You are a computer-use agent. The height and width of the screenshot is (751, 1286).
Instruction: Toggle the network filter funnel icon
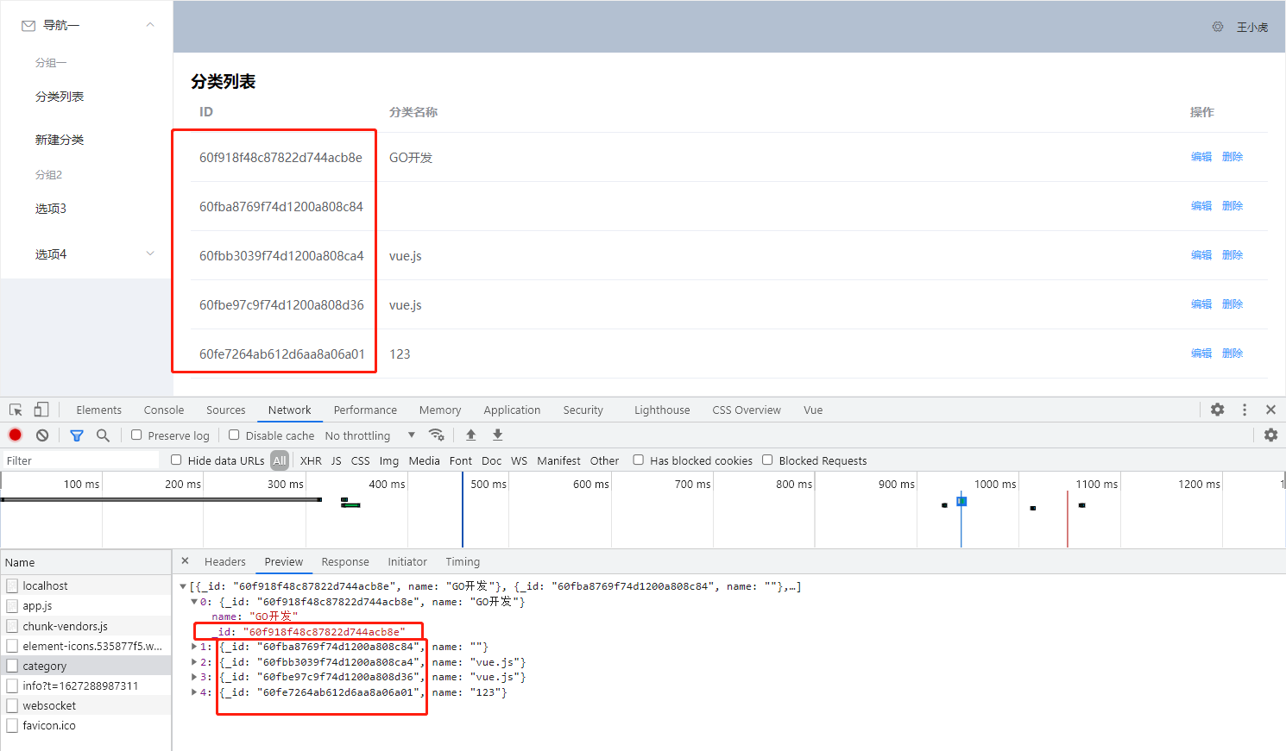[77, 435]
